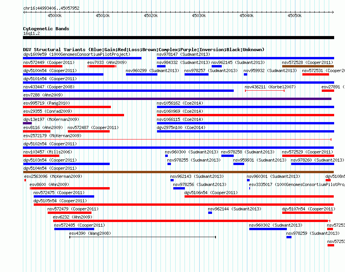Click nsv572485 (Cooper2011) variant label
Screen dimensions: 345x272
click(79, 225)
